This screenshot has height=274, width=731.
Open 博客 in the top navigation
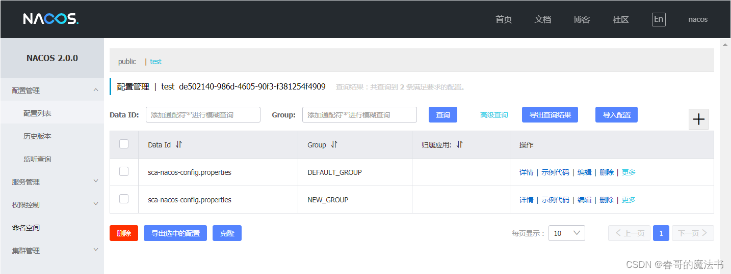tap(582, 19)
